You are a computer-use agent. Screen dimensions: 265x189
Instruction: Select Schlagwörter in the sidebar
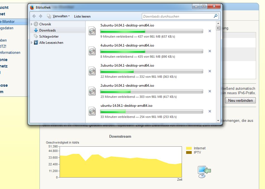(49, 37)
